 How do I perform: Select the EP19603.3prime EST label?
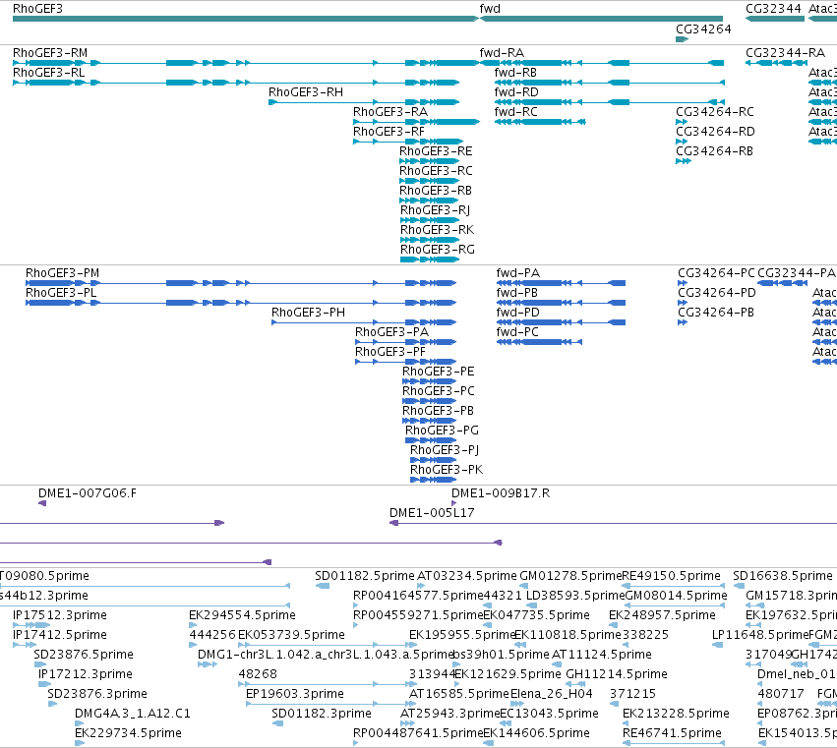pyautogui.click(x=295, y=694)
